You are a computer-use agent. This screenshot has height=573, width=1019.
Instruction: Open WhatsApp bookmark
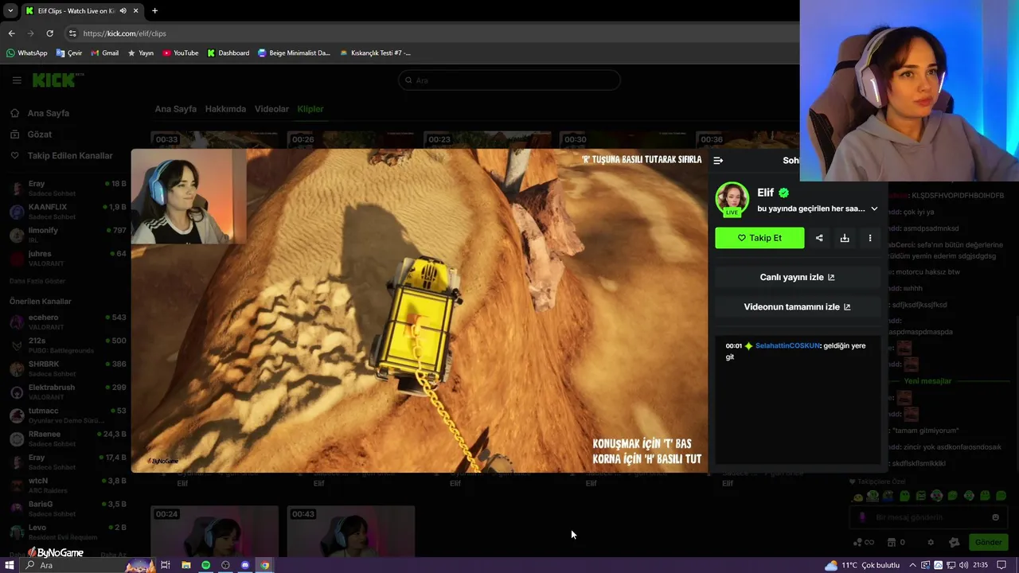(x=27, y=53)
